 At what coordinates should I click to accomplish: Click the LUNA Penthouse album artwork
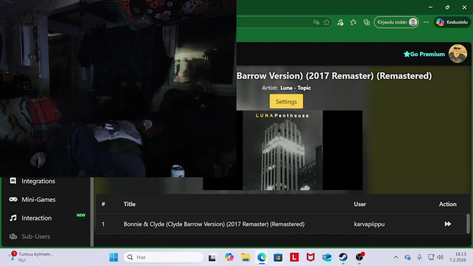point(283,150)
